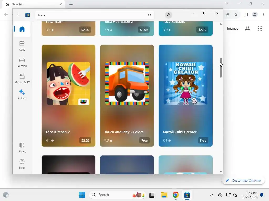Close the New Tab tab in Chrome
Viewport: 269px width, 201px height.
coord(61,4)
